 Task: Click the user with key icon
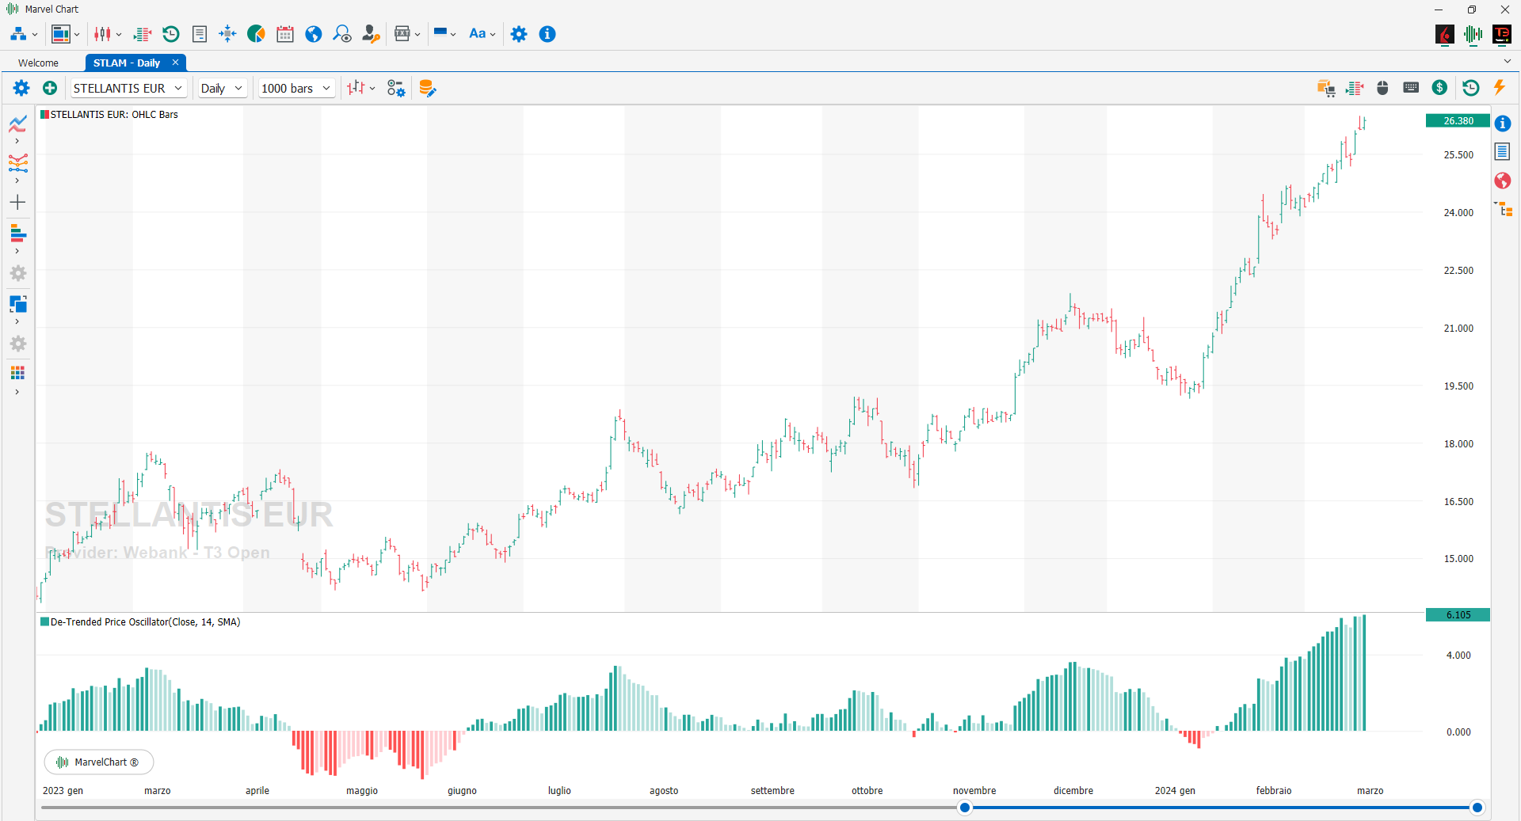pos(371,34)
